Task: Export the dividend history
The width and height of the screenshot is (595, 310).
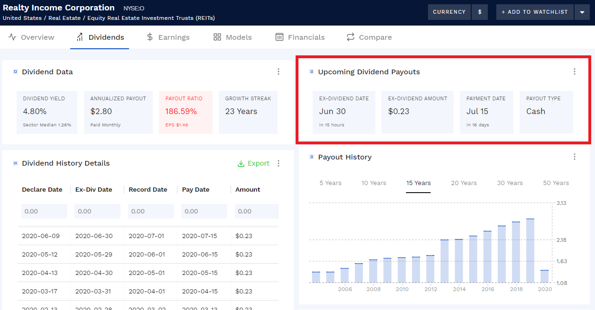Action: click(x=253, y=163)
